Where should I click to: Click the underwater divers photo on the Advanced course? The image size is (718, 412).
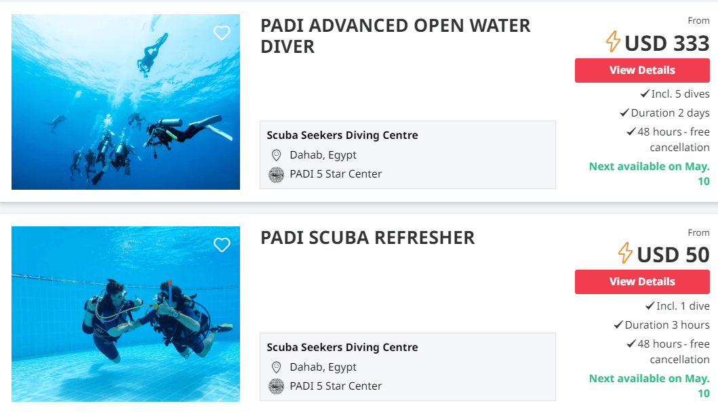[125, 101]
